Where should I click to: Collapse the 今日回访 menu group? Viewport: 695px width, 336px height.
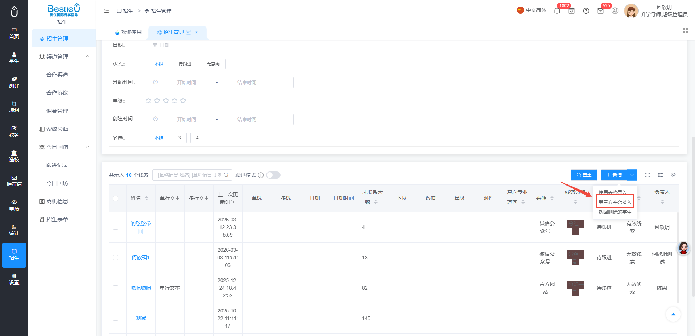(88, 147)
